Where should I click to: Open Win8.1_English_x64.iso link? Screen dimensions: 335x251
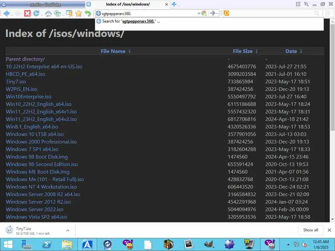[32, 126]
